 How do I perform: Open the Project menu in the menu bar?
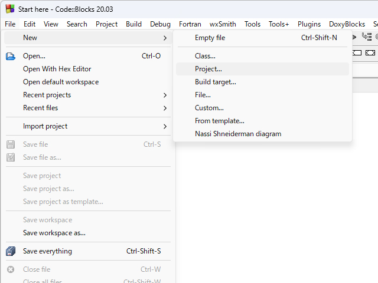click(x=106, y=24)
